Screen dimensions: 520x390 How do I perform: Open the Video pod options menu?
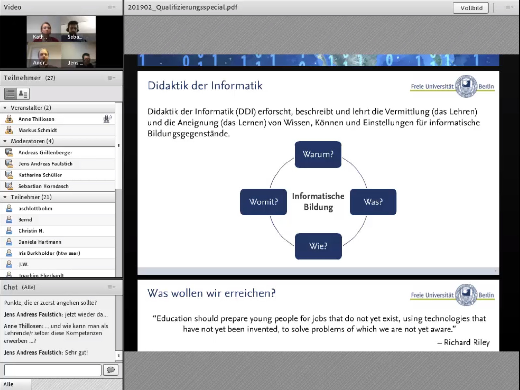tap(111, 7)
